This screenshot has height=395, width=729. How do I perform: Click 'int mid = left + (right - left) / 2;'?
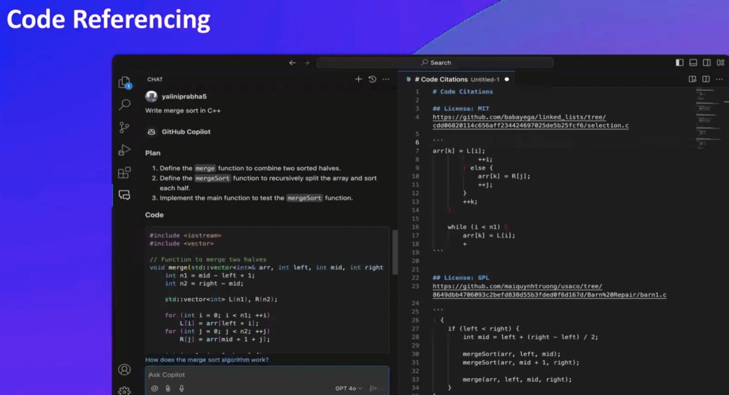[x=531, y=337]
